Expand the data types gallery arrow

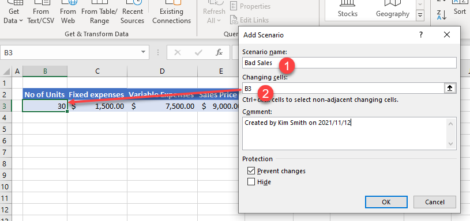tap(420, 14)
